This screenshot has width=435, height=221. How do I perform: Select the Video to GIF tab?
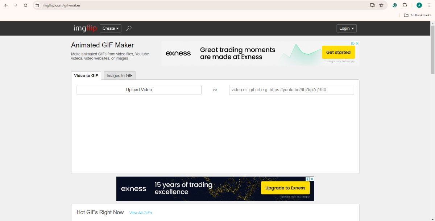[86, 76]
